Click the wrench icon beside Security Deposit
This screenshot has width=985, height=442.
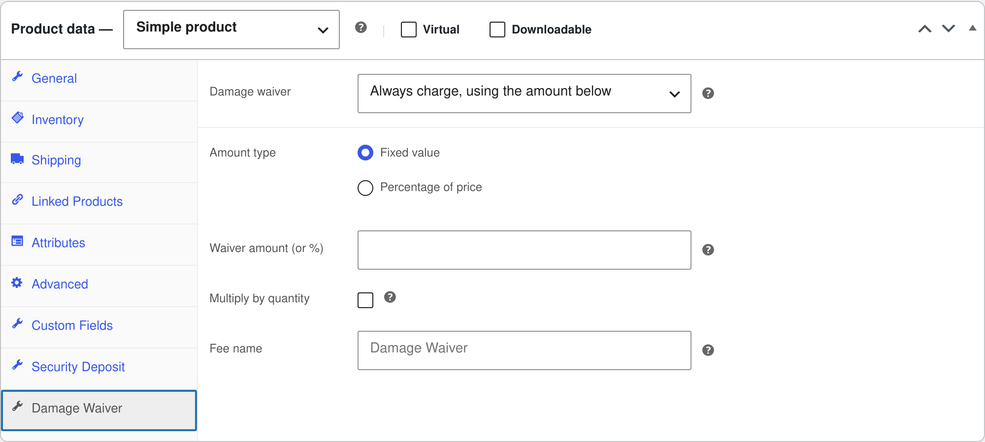click(x=17, y=365)
